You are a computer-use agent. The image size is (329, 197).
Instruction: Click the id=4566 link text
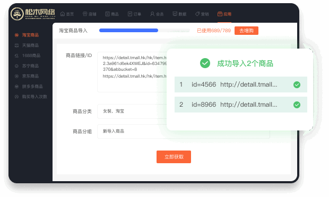click(x=234, y=85)
